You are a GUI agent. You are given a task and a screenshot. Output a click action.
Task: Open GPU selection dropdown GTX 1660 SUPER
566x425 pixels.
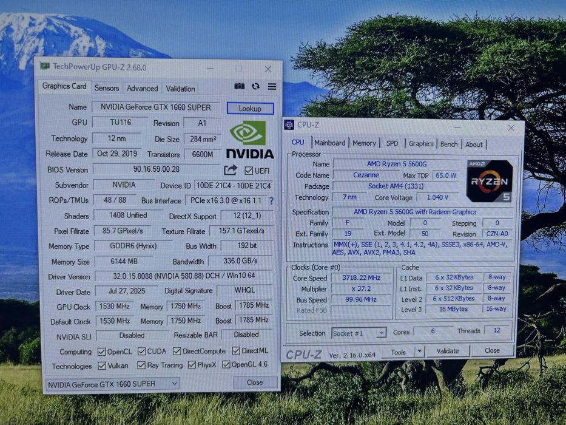(113, 384)
